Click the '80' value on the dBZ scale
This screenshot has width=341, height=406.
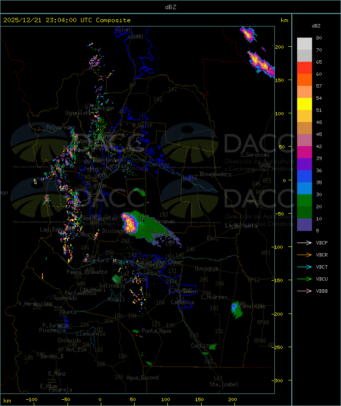click(319, 38)
